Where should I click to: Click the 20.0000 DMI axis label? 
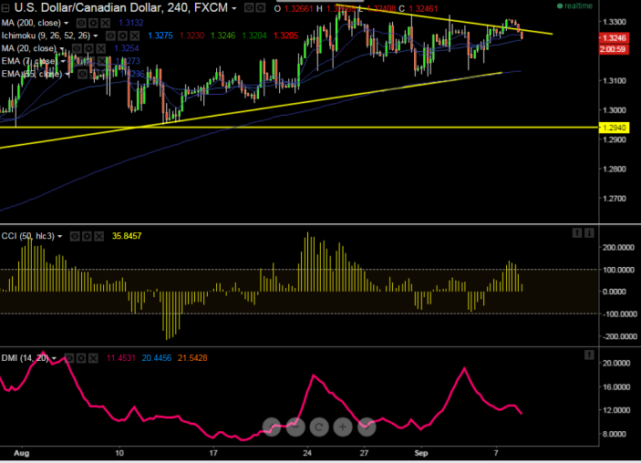click(615, 364)
